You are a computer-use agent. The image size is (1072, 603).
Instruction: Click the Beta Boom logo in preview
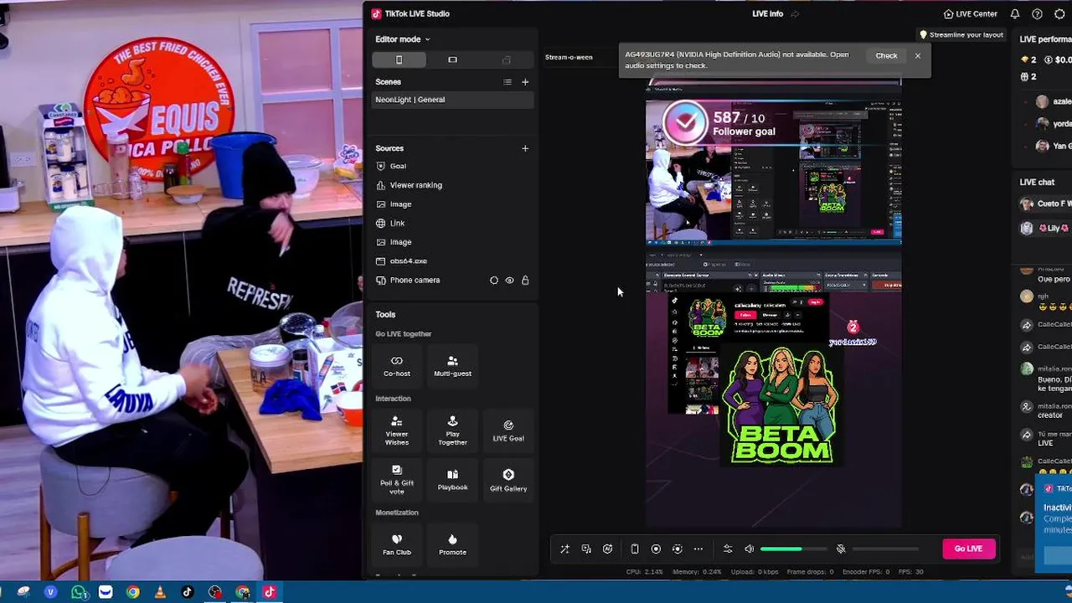(x=781, y=406)
